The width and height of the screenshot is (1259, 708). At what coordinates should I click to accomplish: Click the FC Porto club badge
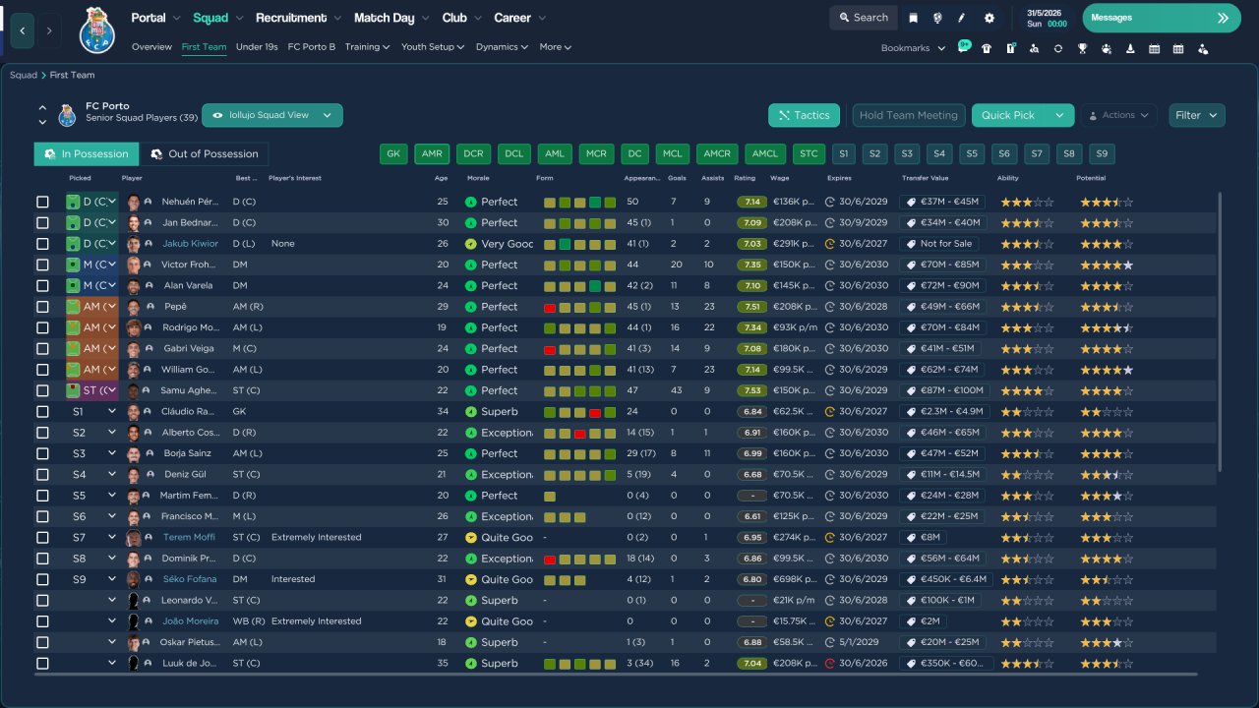pos(97,30)
